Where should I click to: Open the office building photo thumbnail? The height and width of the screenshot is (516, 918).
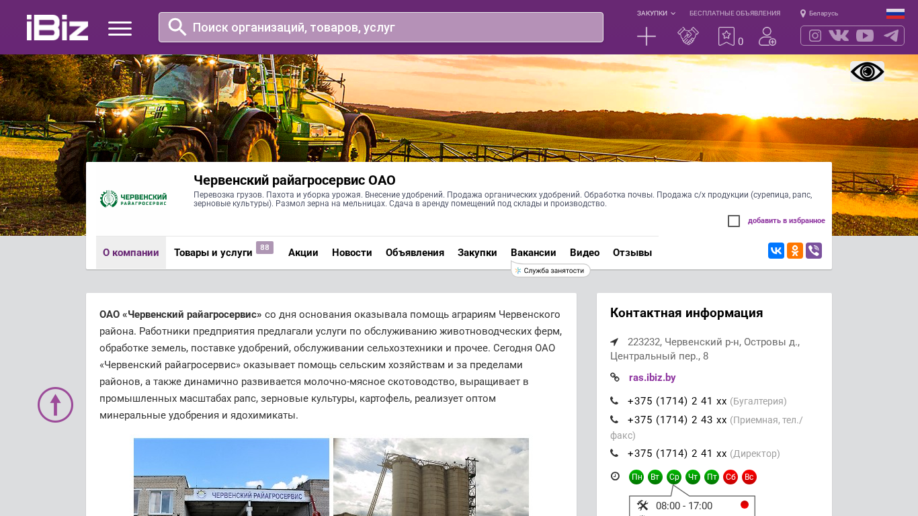click(231, 477)
